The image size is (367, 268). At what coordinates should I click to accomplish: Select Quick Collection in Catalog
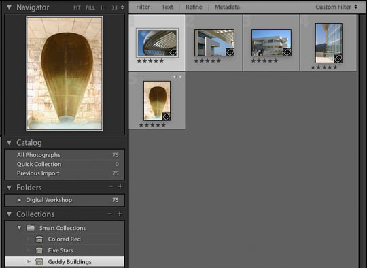(x=65, y=164)
